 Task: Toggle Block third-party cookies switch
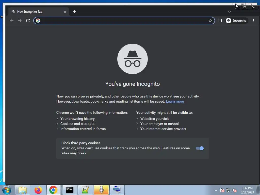point(200,148)
